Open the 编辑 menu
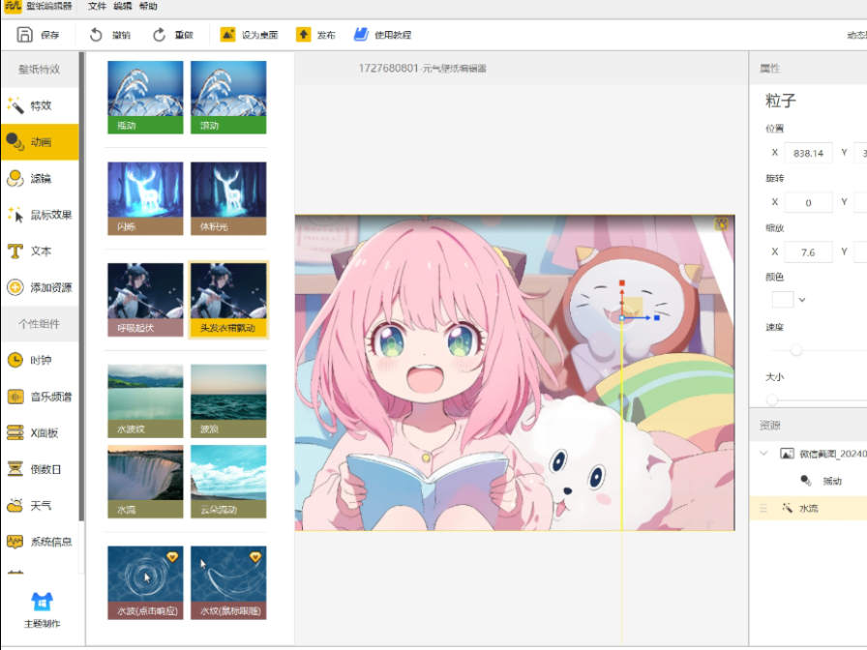This screenshot has height=650, width=867. click(123, 6)
